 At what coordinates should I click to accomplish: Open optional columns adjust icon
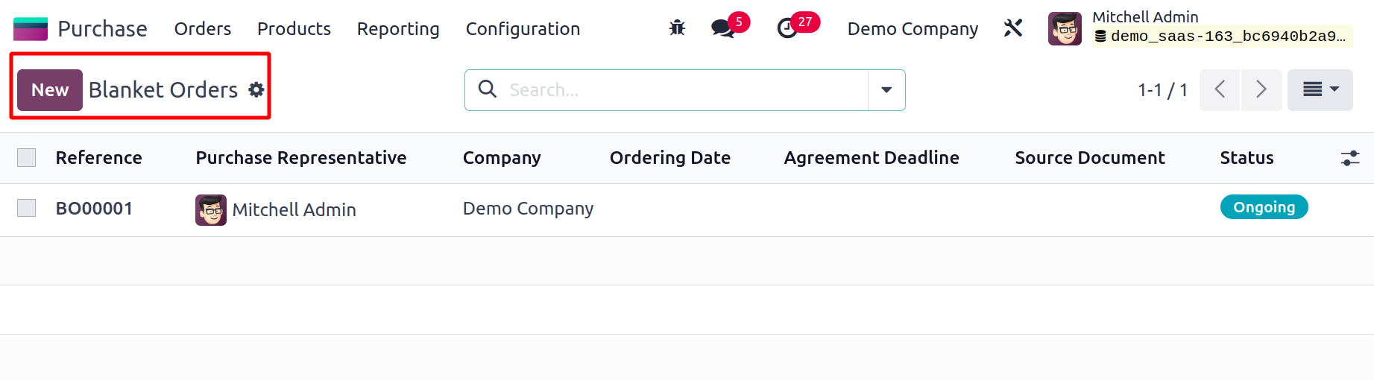[1349, 158]
